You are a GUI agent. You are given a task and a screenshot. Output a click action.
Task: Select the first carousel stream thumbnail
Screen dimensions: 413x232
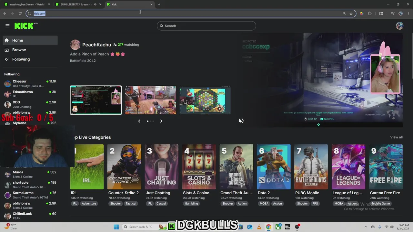tap(96, 100)
